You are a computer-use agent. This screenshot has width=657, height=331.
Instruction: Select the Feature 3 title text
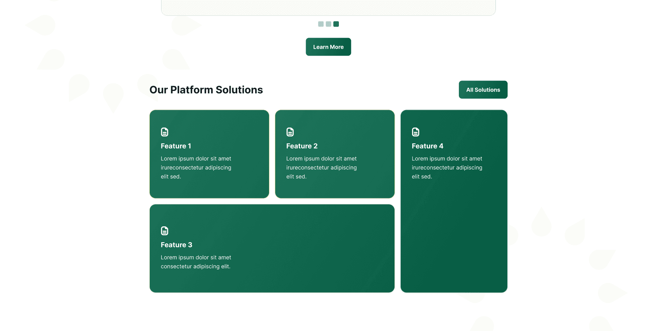(176, 245)
